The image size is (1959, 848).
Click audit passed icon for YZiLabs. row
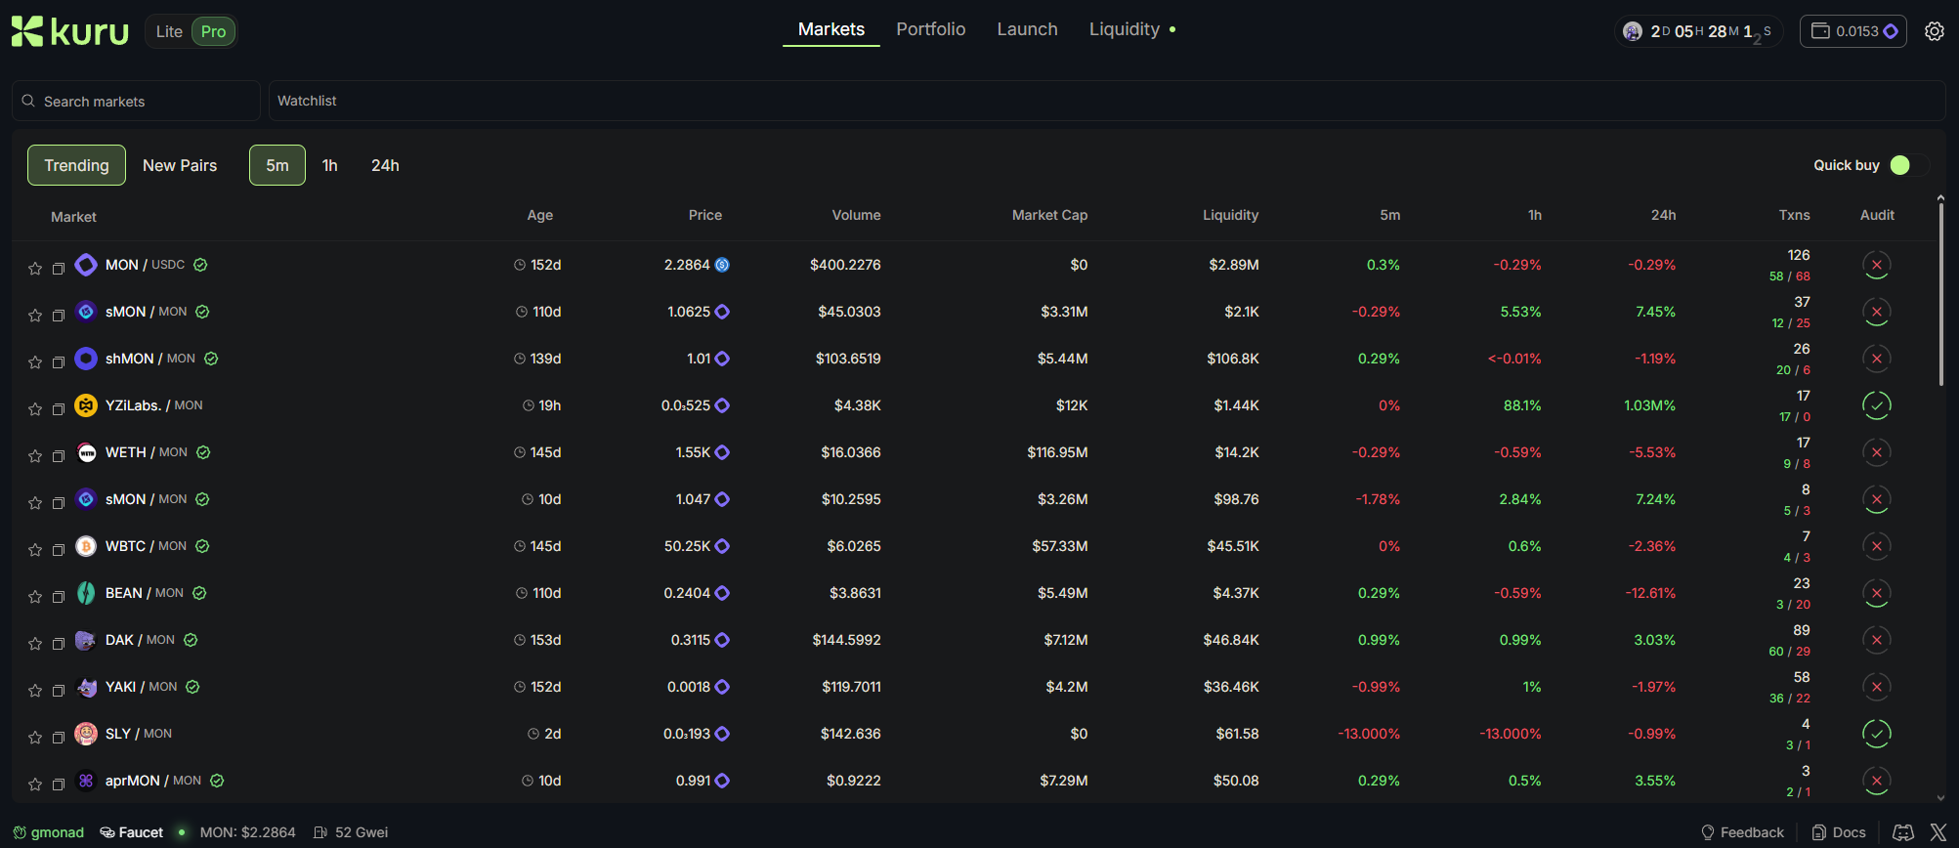coord(1876,405)
